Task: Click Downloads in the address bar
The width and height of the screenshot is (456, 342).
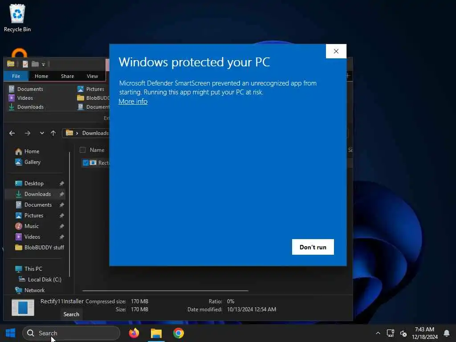Action: pyautogui.click(x=95, y=133)
